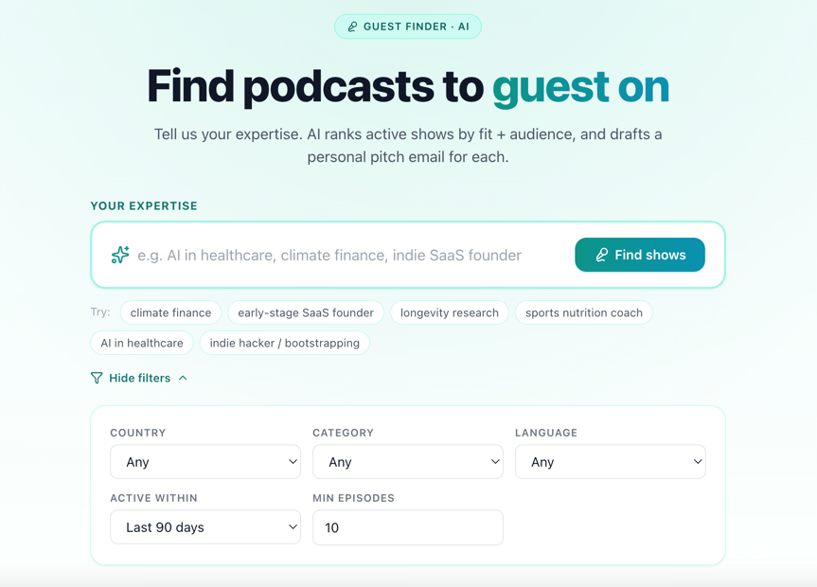
Task: Click the Min Episodes number field
Action: click(408, 527)
